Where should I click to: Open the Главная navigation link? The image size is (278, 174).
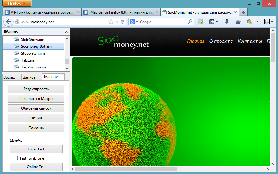196,41
